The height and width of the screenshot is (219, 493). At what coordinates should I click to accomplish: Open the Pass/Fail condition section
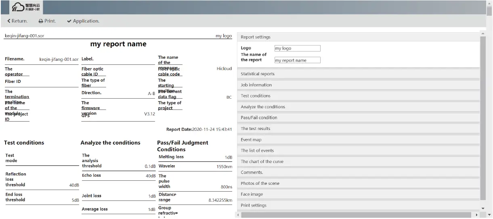[x=259, y=118]
